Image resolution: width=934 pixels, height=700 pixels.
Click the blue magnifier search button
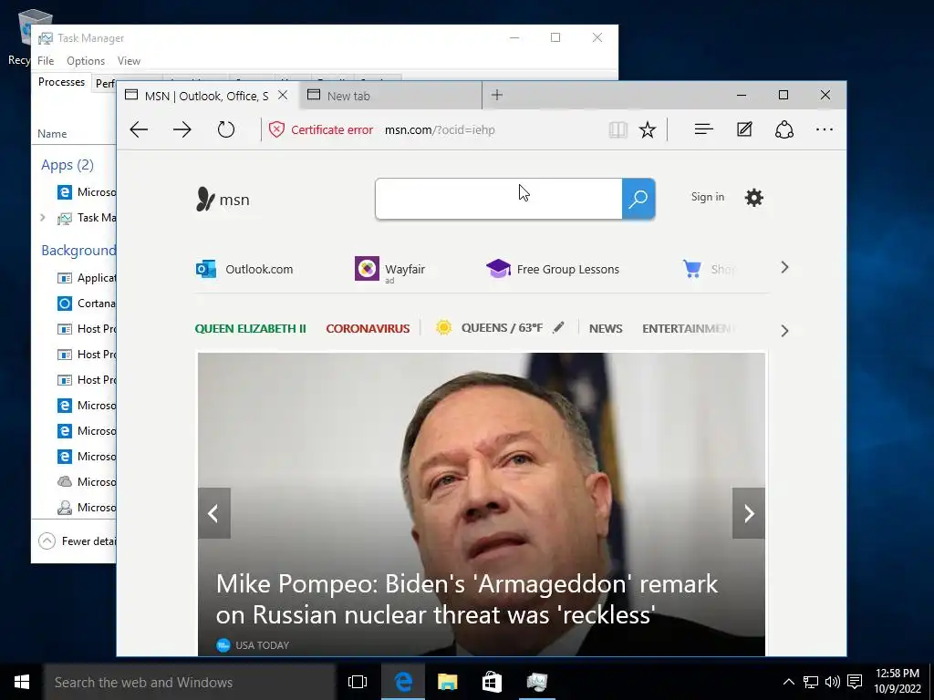(638, 199)
